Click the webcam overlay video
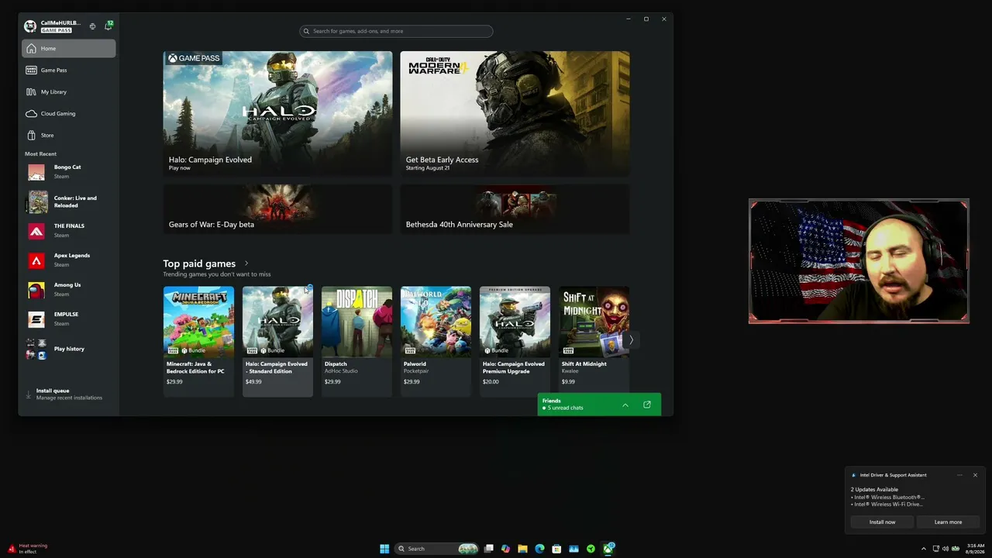This screenshot has width=992, height=558. 859,261
